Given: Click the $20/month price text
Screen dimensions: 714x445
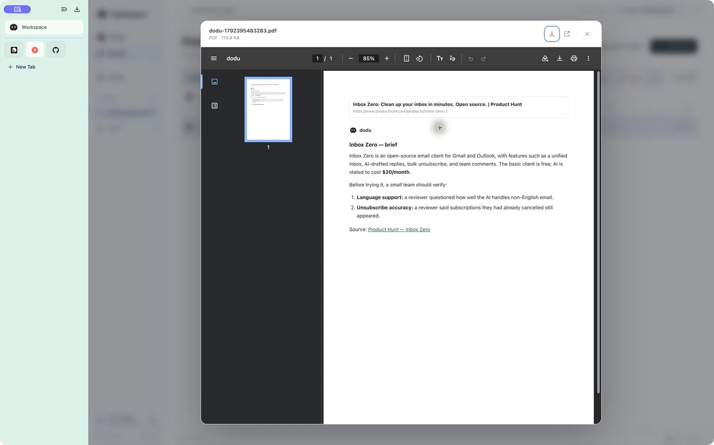Looking at the screenshot, I should coord(396,172).
